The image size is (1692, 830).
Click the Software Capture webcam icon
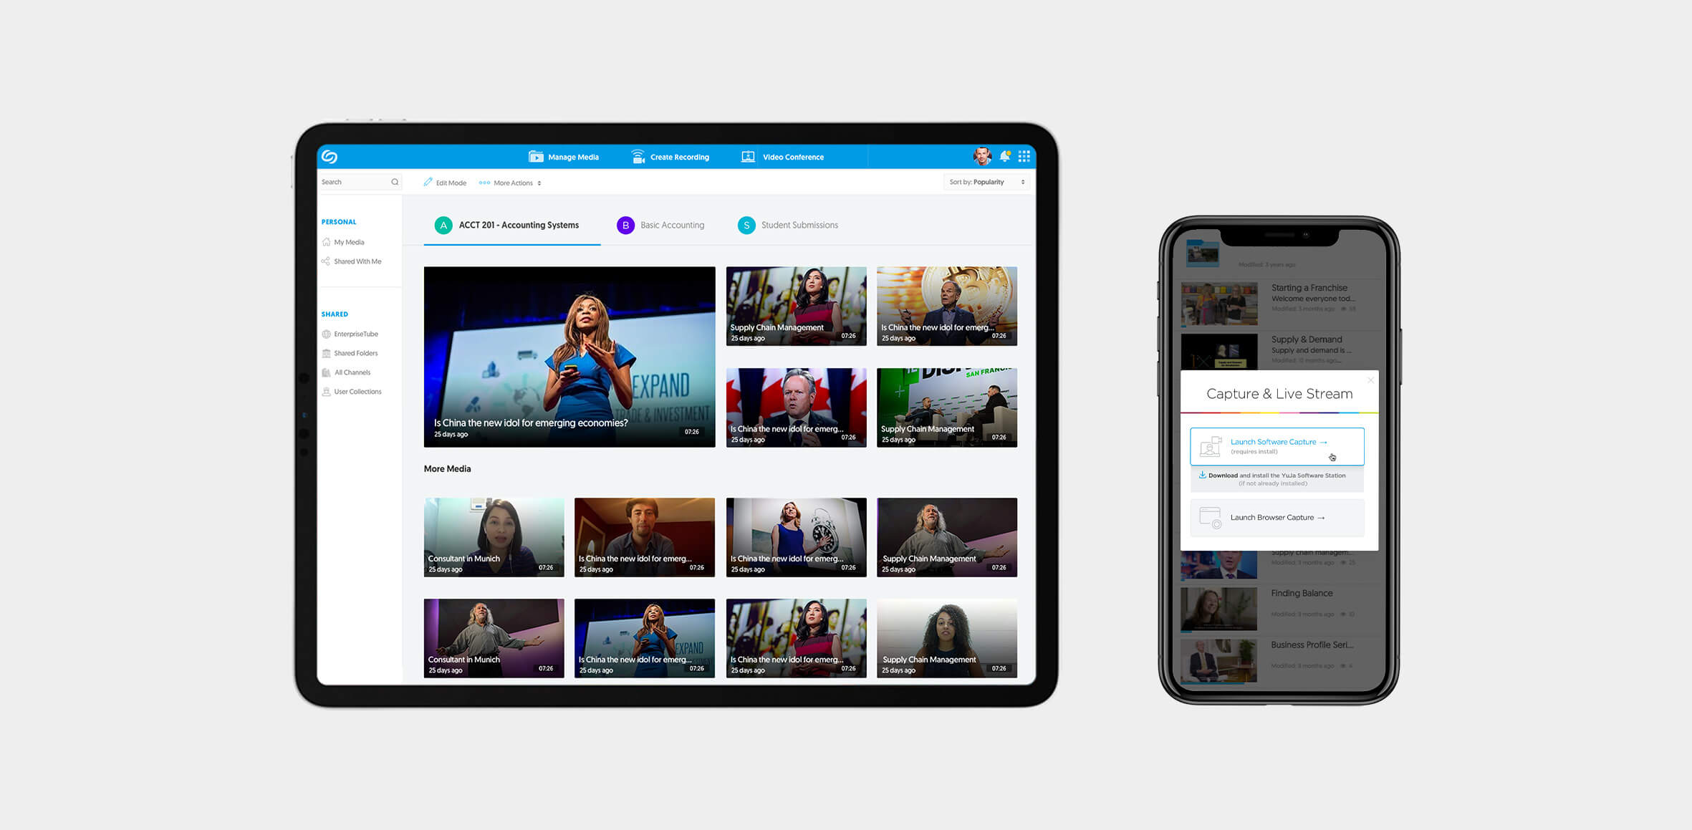click(1211, 446)
